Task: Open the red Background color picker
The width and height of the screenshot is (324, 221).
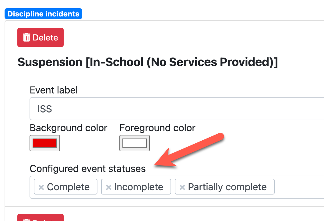Action: tap(45, 143)
